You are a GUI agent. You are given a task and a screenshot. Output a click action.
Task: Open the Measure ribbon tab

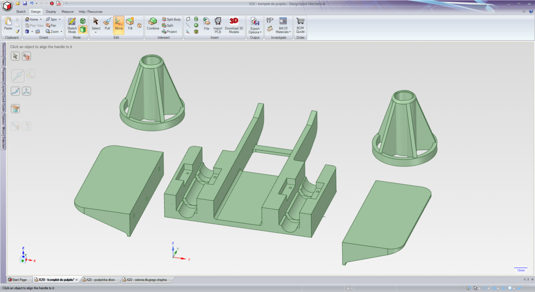pos(67,11)
